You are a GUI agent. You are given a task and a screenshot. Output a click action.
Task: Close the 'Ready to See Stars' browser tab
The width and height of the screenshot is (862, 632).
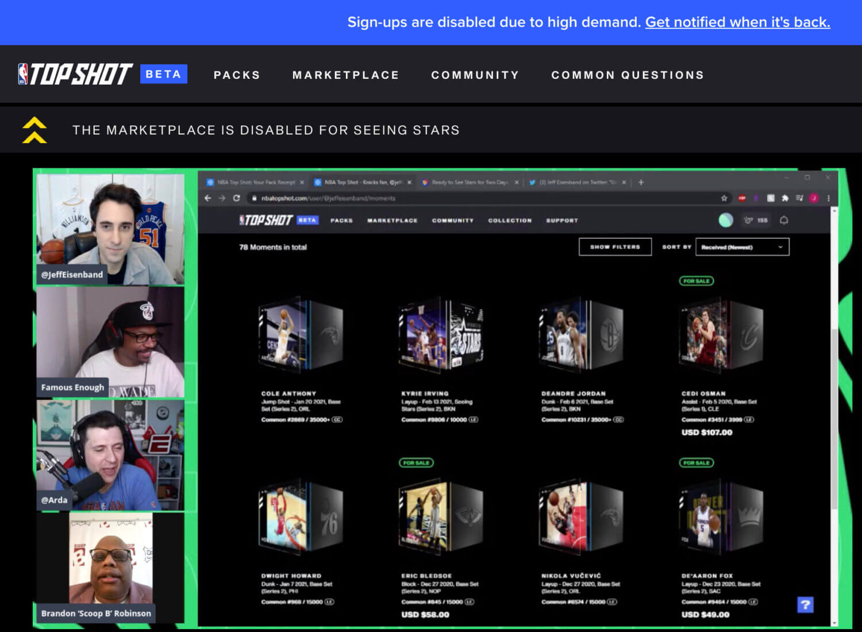coord(517,182)
